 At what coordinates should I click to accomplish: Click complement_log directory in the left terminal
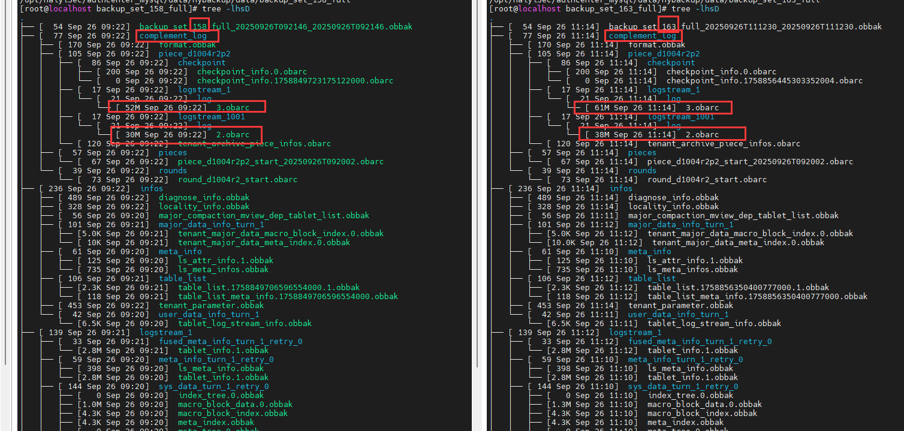point(164,36)
